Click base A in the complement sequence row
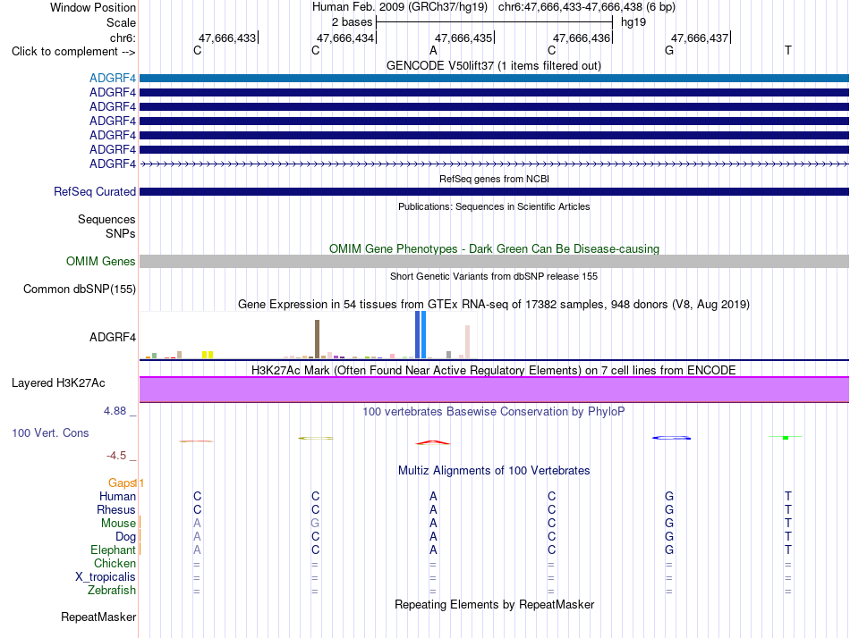850x638 pixels. [433, 50]
